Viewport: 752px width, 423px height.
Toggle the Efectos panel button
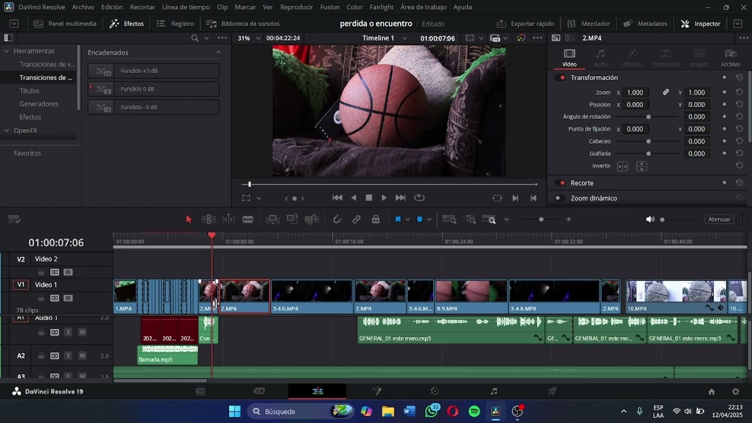click(x=127, y=23)
